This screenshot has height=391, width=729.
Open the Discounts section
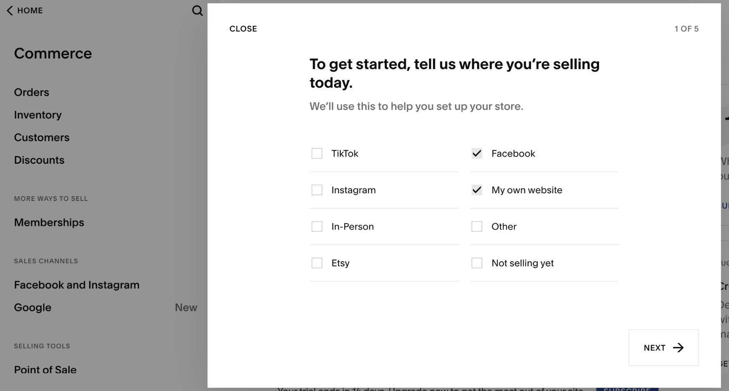tap(39, 160)
